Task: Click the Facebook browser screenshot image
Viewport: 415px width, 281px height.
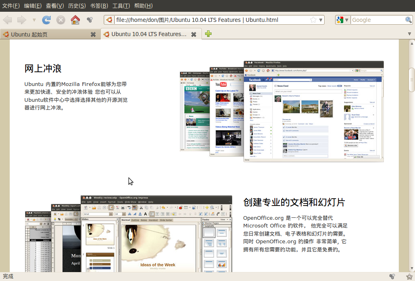Action: click(314, 112)
